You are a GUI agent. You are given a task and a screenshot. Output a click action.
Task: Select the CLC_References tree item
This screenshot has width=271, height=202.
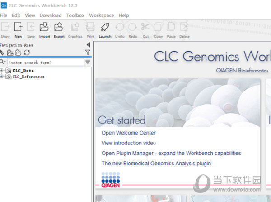point(28,77)
